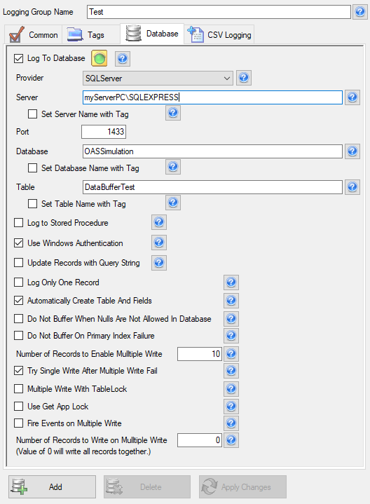
Task: Focus the Table name field DataBufferTest
Action: pos(212,187)
